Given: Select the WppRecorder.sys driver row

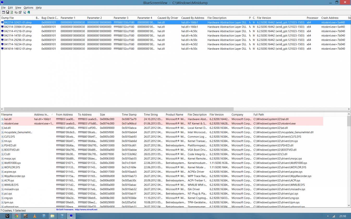Looking at the screenshot, I should click(162, 176).
